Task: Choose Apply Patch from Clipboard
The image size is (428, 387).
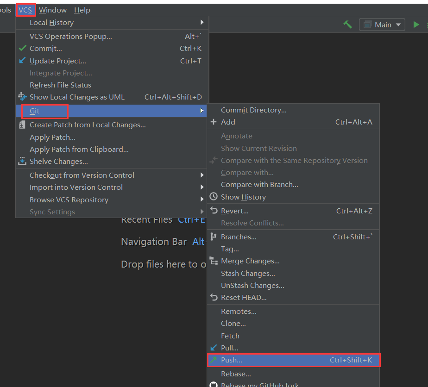Action: click(112, 149)
